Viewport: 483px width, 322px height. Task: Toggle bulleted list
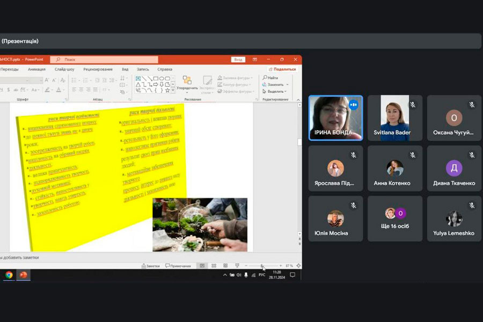click(x=74, y=80)
